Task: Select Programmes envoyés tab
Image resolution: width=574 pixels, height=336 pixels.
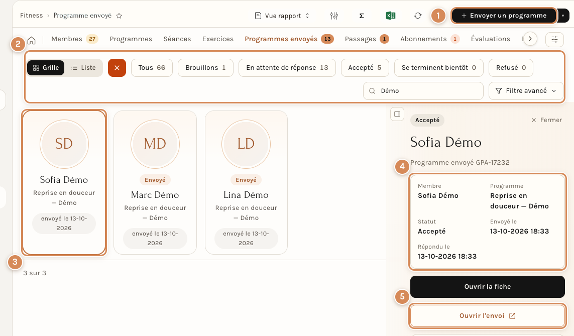Action: pos(289,39)
